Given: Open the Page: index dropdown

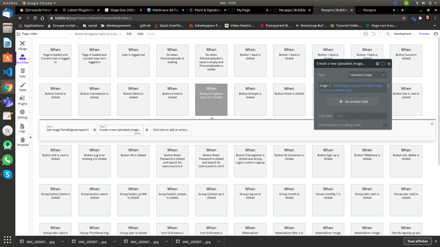Looking at the screenshot, I should (47, 34).
